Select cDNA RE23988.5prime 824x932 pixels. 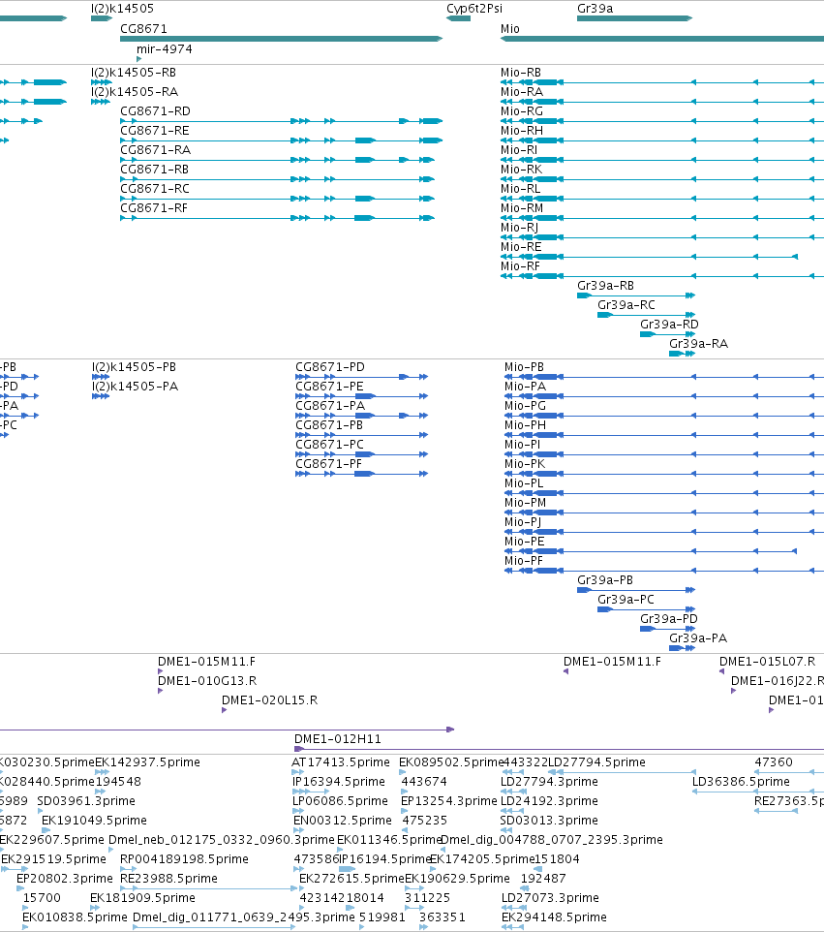(168, 879)
